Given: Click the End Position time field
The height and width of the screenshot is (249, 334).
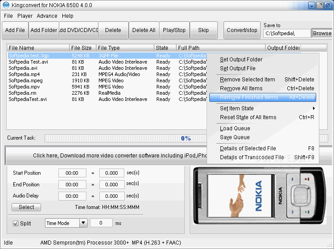Looking at the screenshot, I should pyautogui.click(x=72, y=185).
